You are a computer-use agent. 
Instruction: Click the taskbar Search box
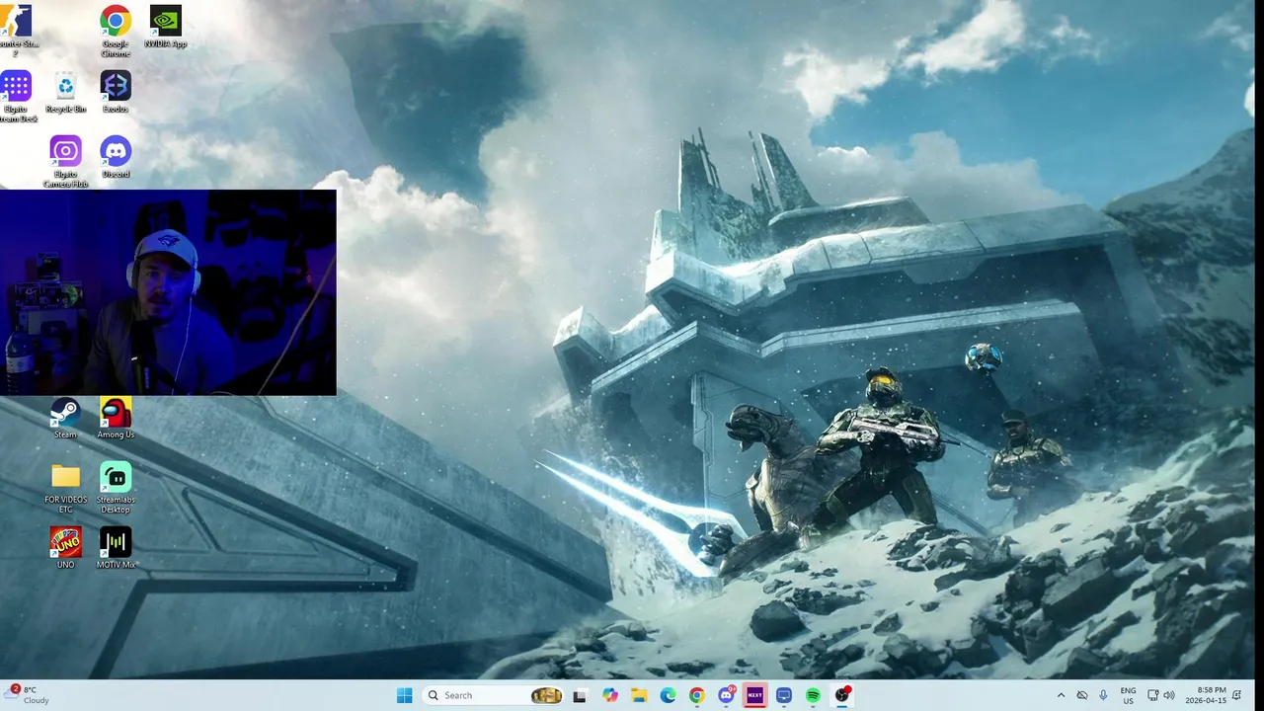pyautogui.click(x=493, y=695)
